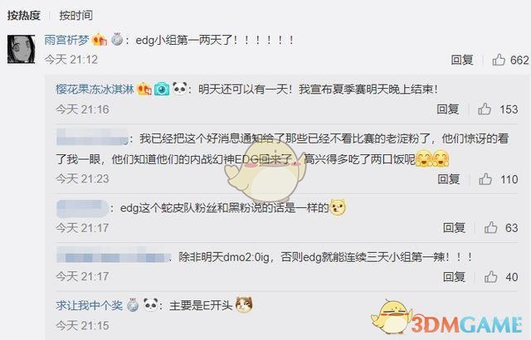The height and width of the screenshot is (340, 531).
Task: Click 回复 on the 21:23 comment
Action: click(x=448, y=179)
